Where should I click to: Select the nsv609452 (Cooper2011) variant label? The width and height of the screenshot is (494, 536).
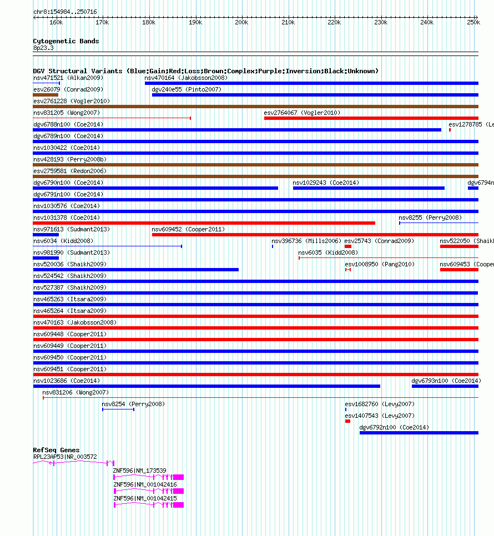pyautogui.click(x=188, y=229)
